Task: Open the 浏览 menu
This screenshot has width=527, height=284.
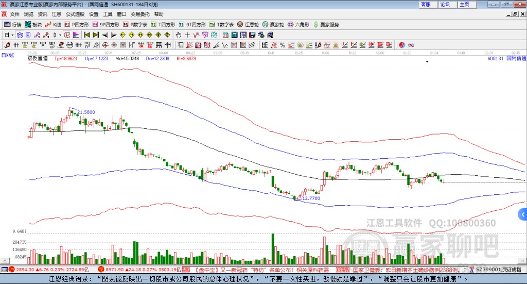Action: coord(29,14)
